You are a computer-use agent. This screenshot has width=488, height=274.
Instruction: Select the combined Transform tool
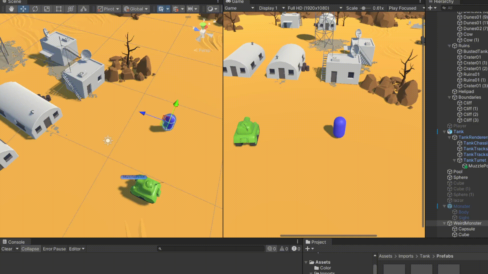(x=71, y=9)
